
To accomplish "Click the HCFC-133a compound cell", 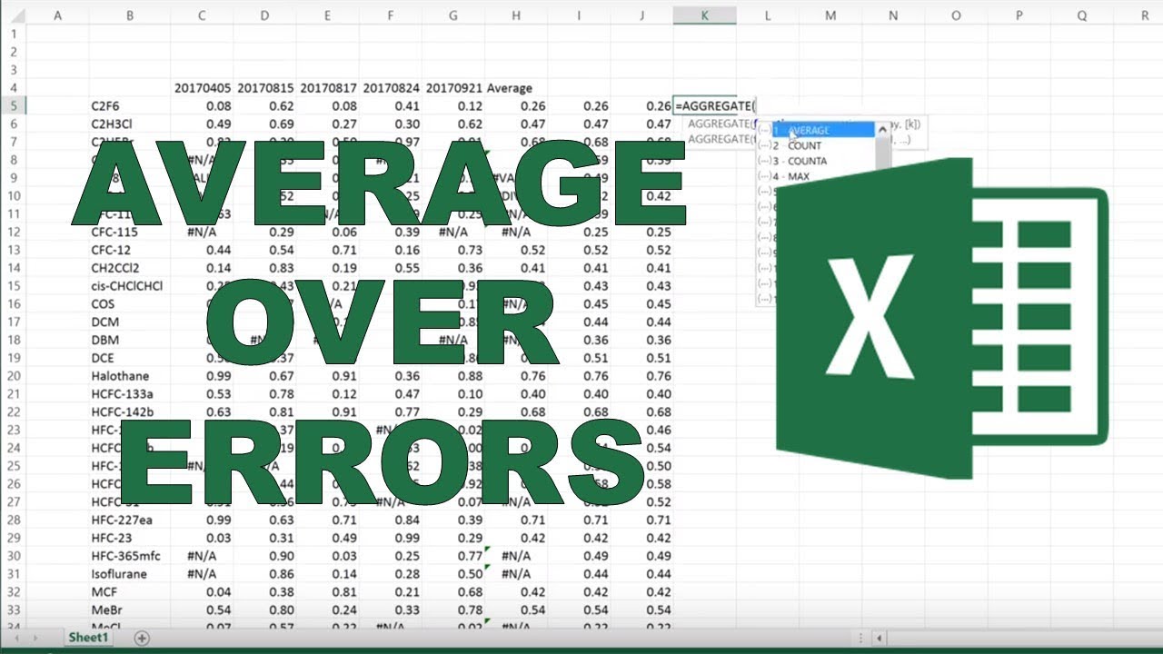I will [130, 394].
